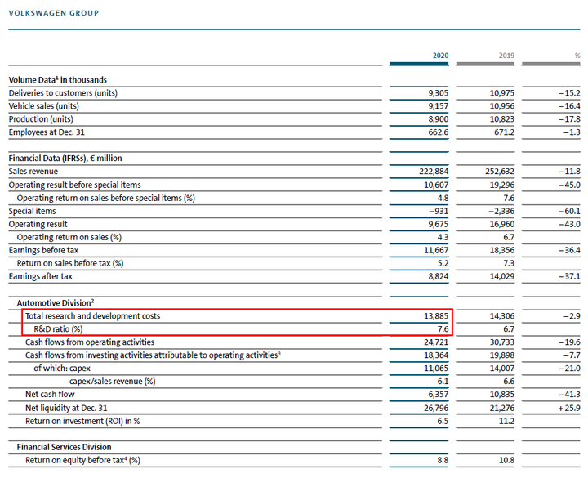This screenshot has height=478, width=588.
Task: Select the Production (units) label
Action: [41, 119]
